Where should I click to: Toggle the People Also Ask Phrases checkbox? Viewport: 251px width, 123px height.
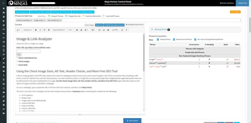pyautogui.click(x=174, y=39)
